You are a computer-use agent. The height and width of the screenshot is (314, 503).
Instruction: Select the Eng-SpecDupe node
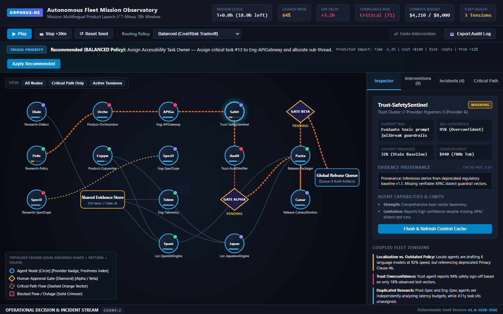pyautogui.click(x=168, y=156)
